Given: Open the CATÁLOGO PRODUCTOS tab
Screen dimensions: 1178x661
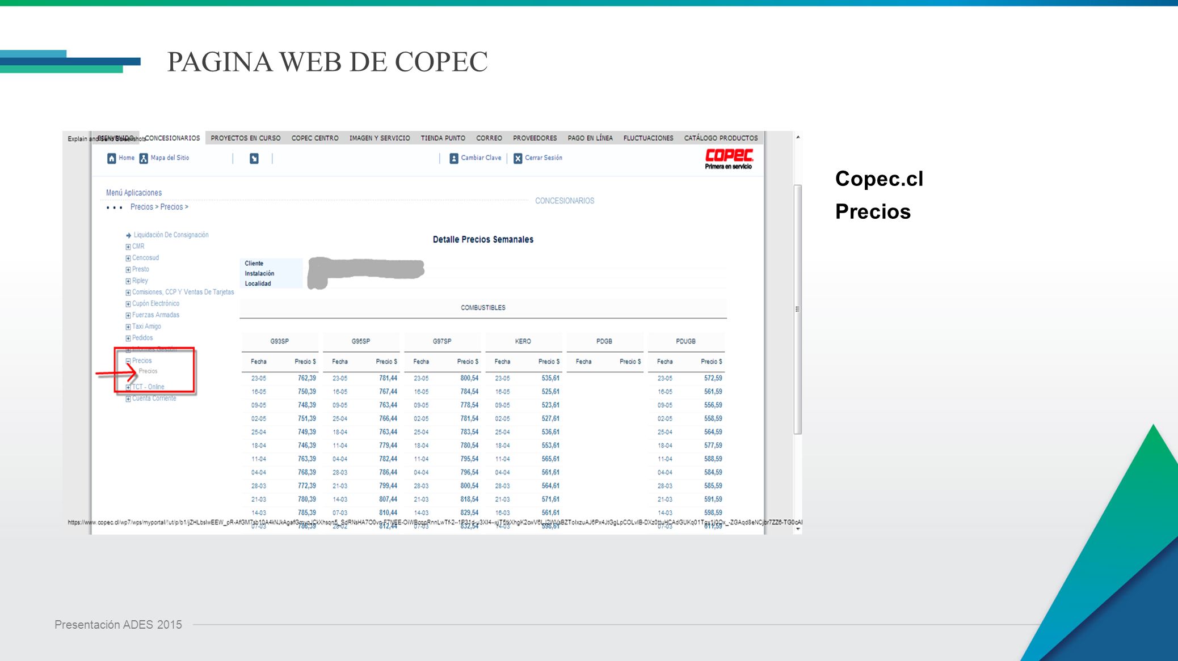Looking at the screenshot, I should (x=721, y=138).
